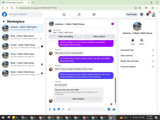Click the large house profile picture in info panel

(x=137, y=26)
